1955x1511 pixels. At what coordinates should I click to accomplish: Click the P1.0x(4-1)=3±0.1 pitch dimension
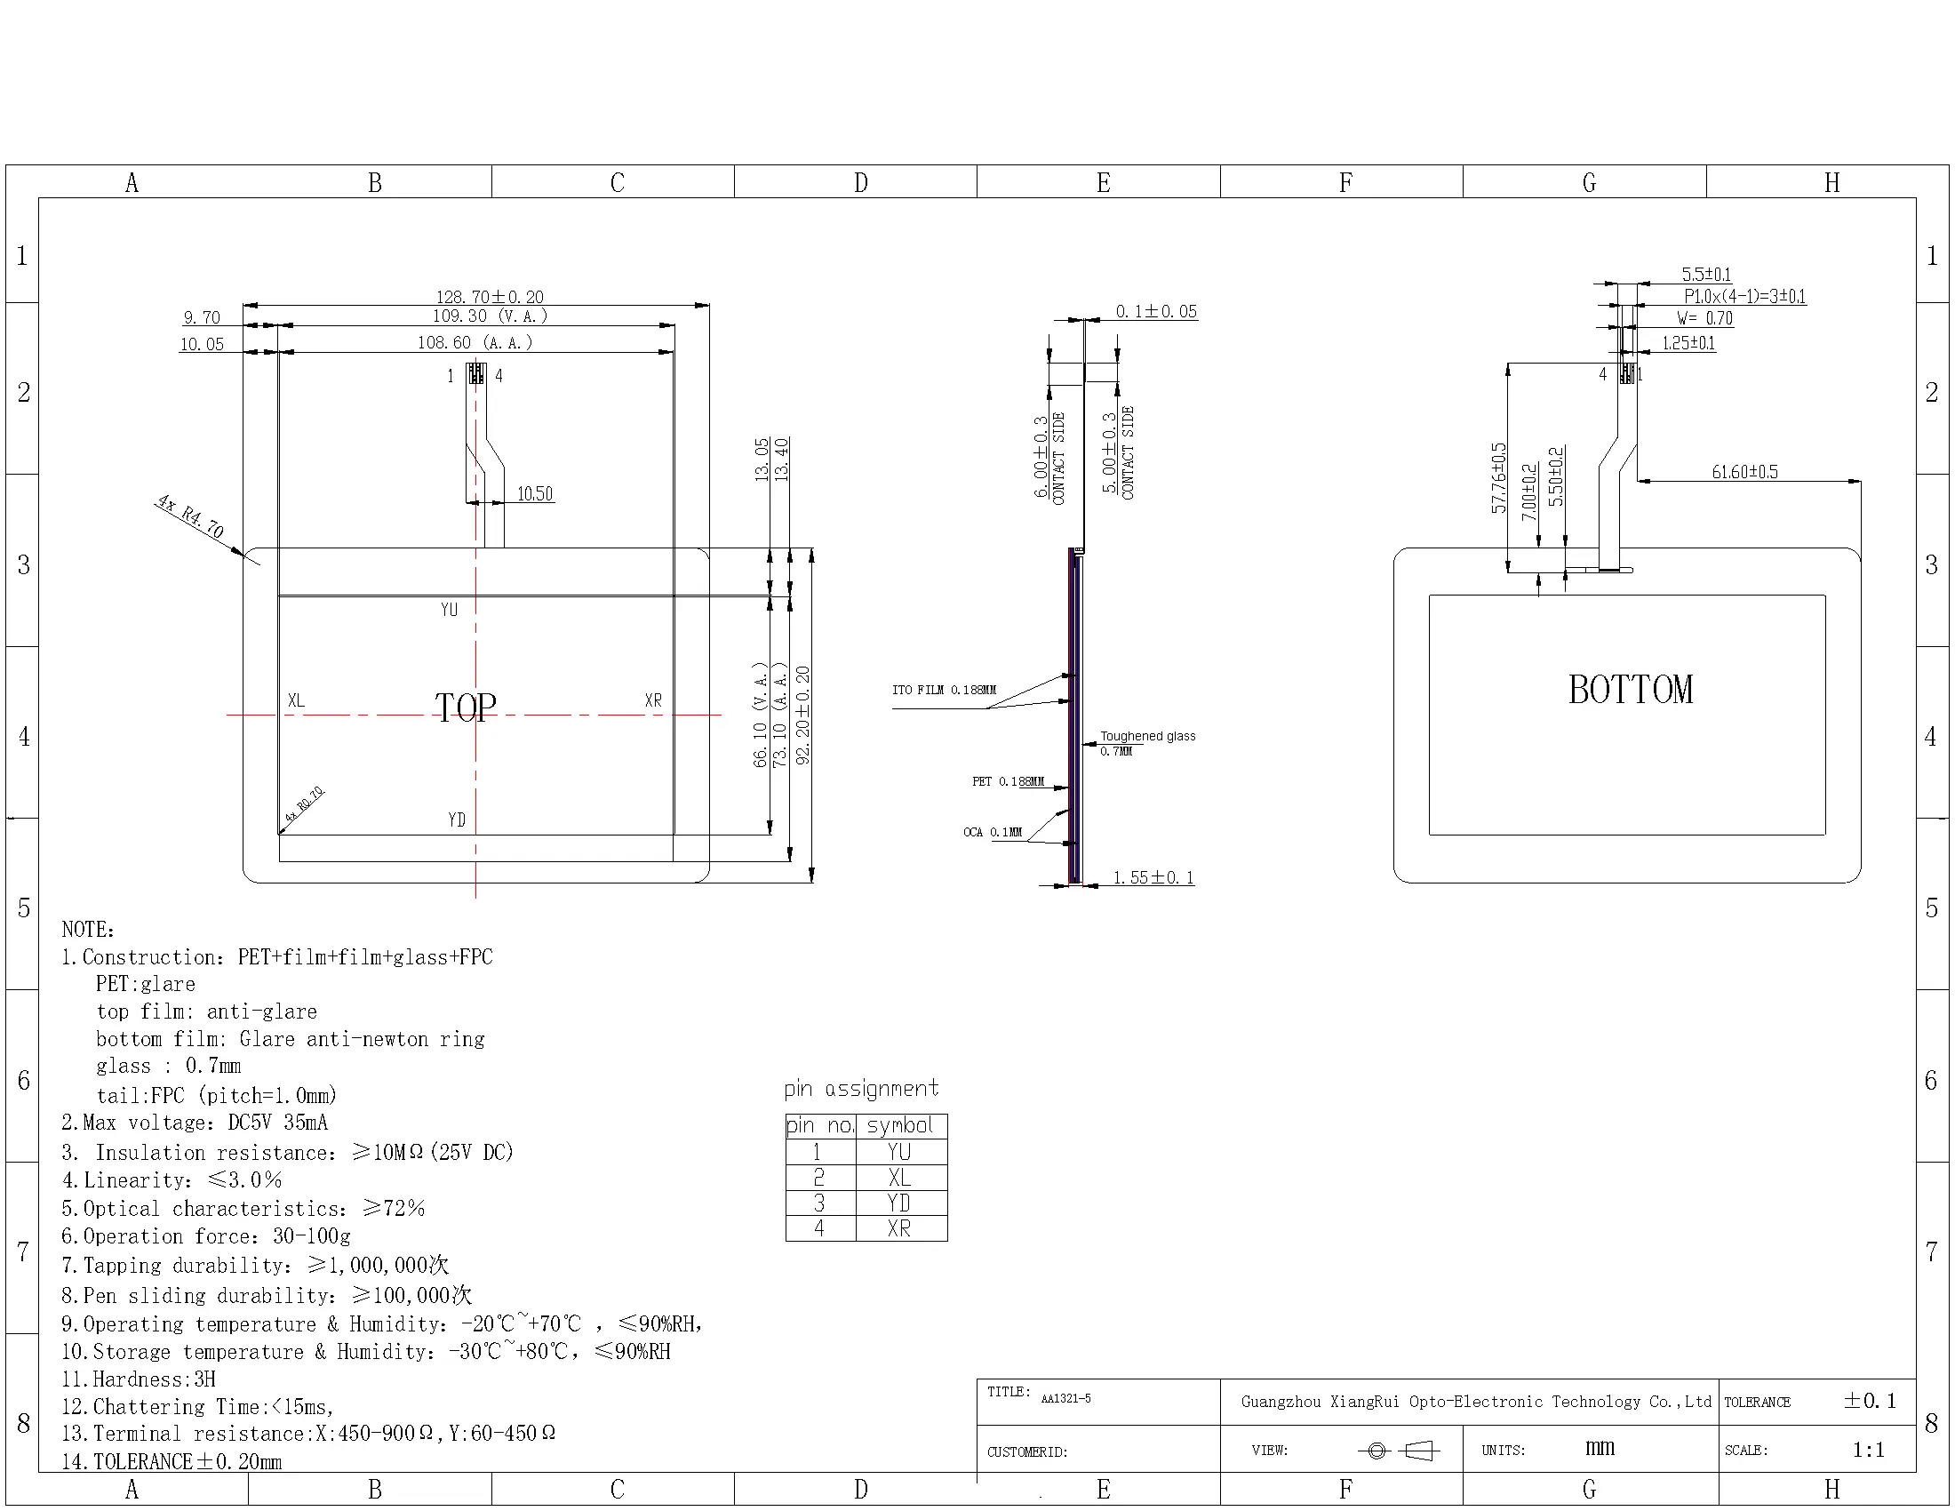[1744, 295]
